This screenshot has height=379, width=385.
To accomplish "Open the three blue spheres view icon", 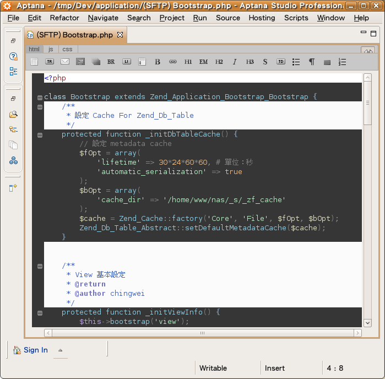I will (x=13, y=160).
